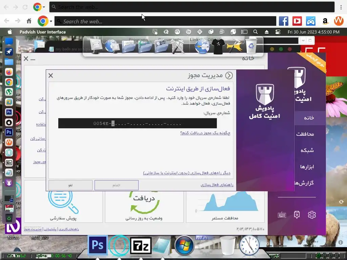
Task: Open the orange W app in left dock
Action: pos(9,143)
